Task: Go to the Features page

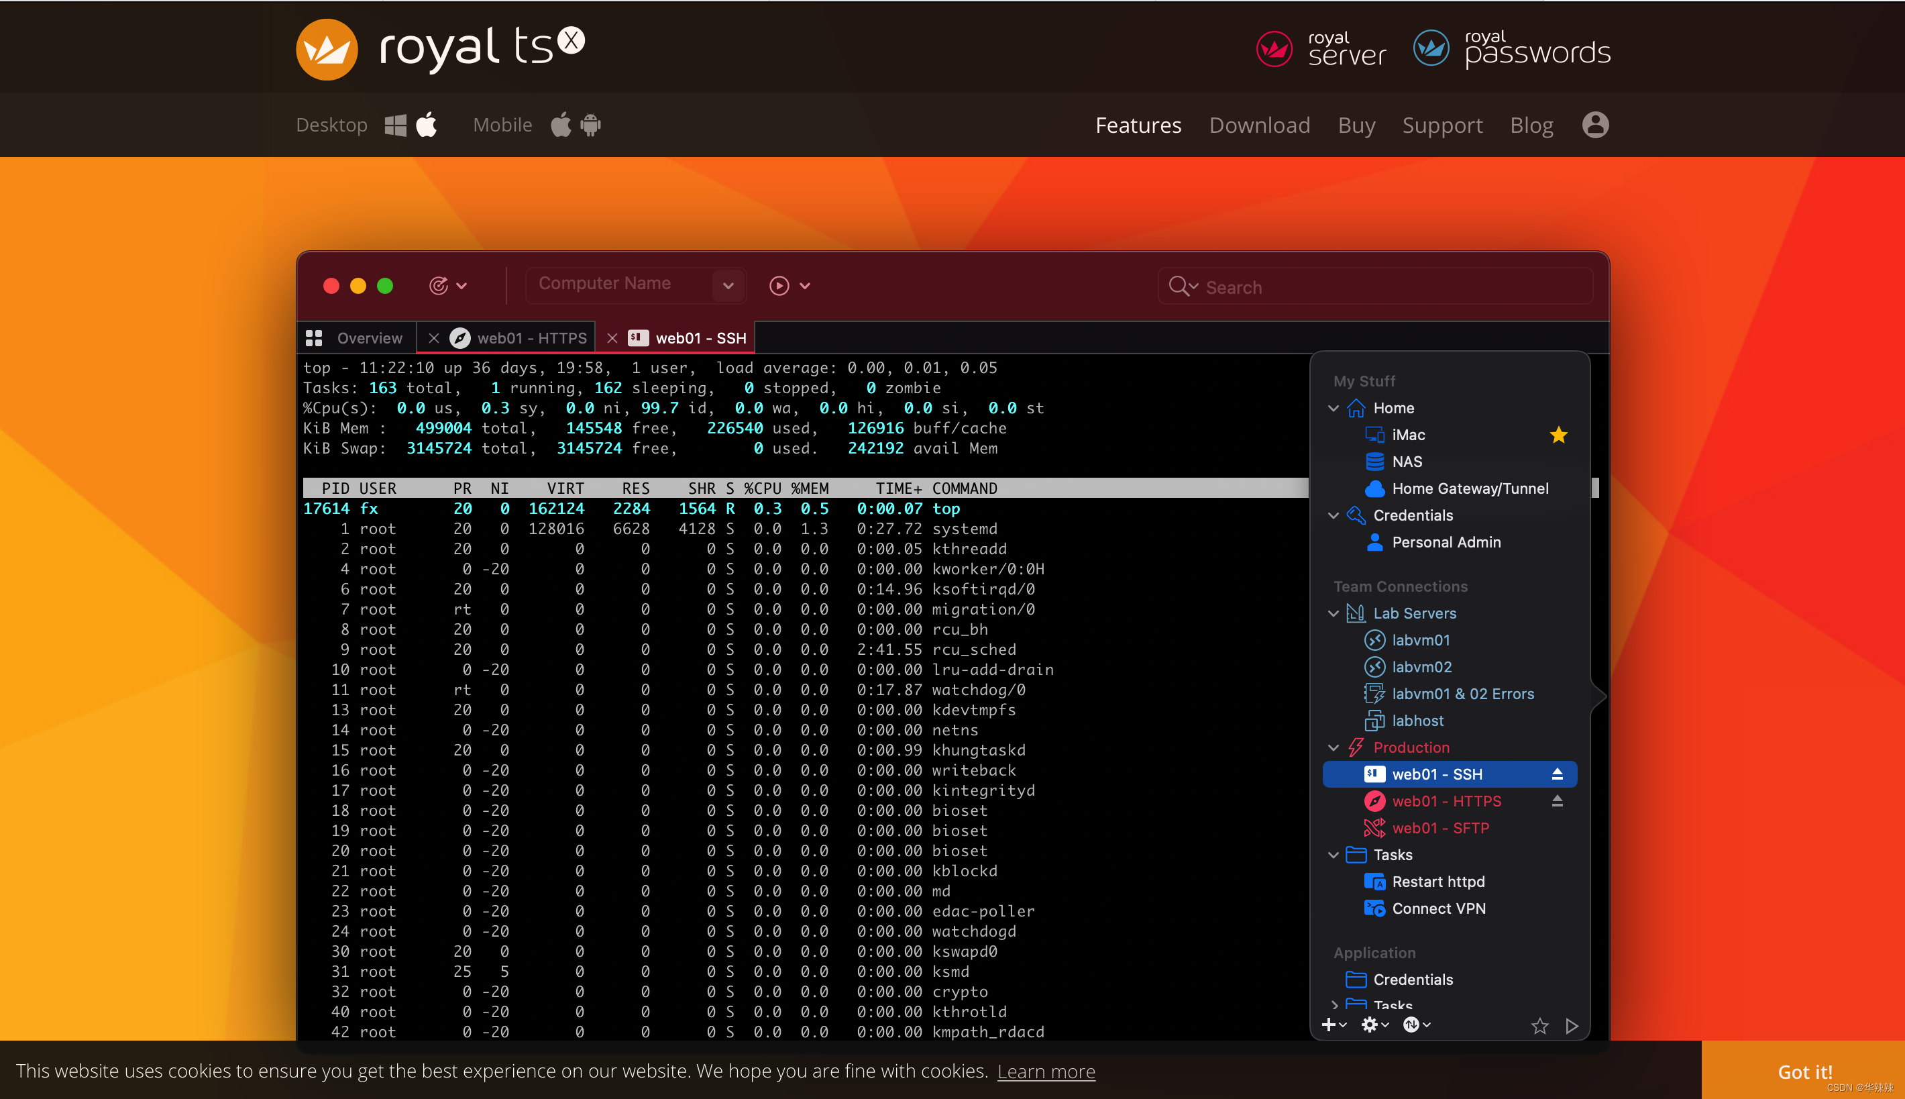Action: click(x=1138, y=125)
